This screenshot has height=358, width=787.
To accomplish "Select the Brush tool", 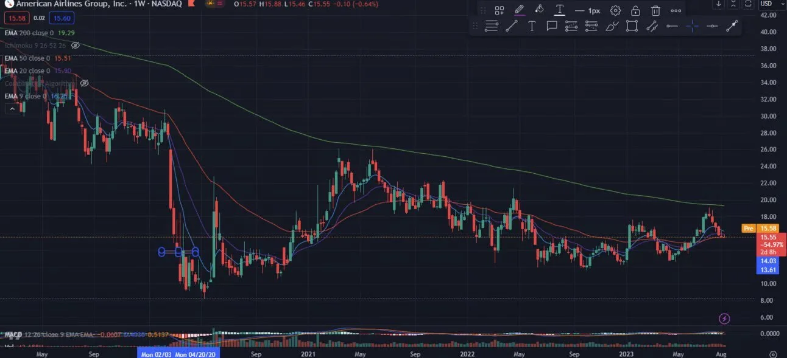I will pyautogui.click(x=612, y=26).
